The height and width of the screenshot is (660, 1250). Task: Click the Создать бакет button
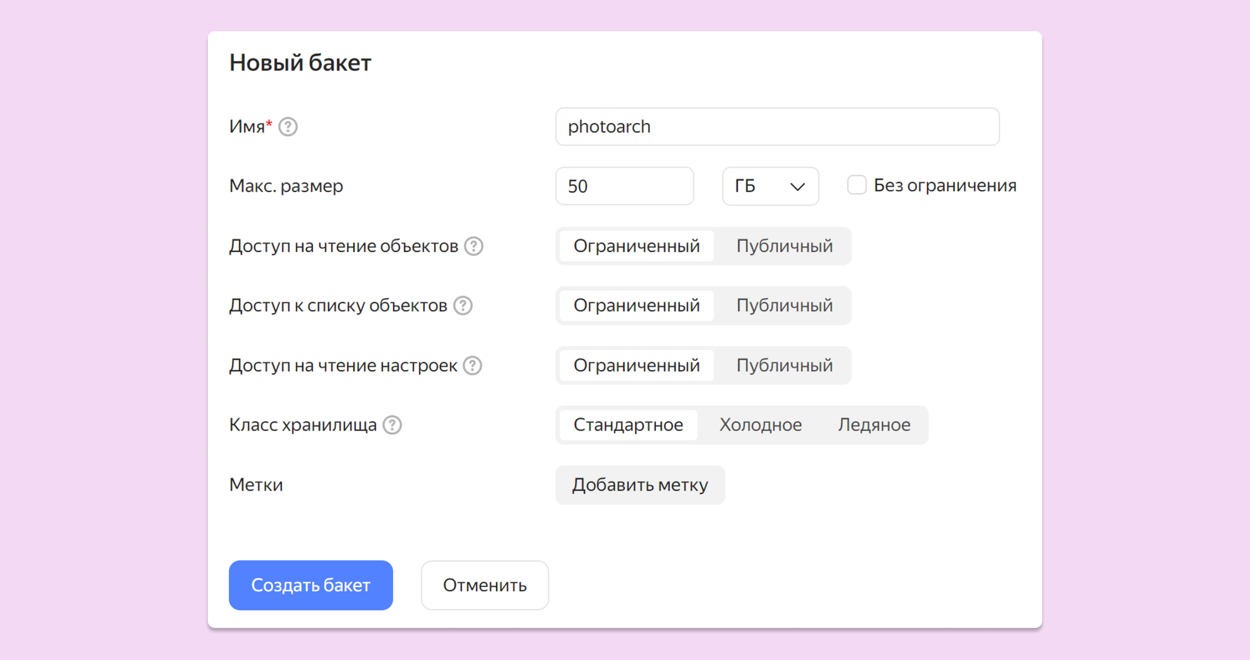(x=311, y=585)
